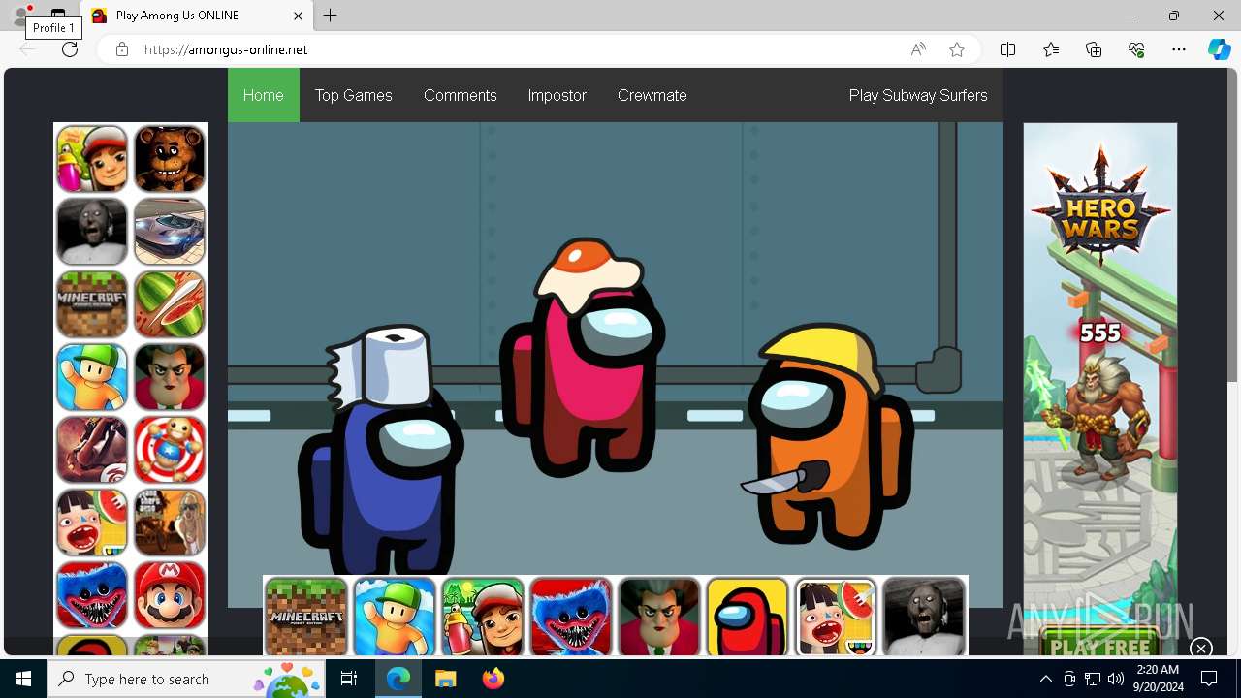Open the Scary Teacher icon in left sidebar
The height and width of the screenshot is (698, 1241).
(170, 377)
